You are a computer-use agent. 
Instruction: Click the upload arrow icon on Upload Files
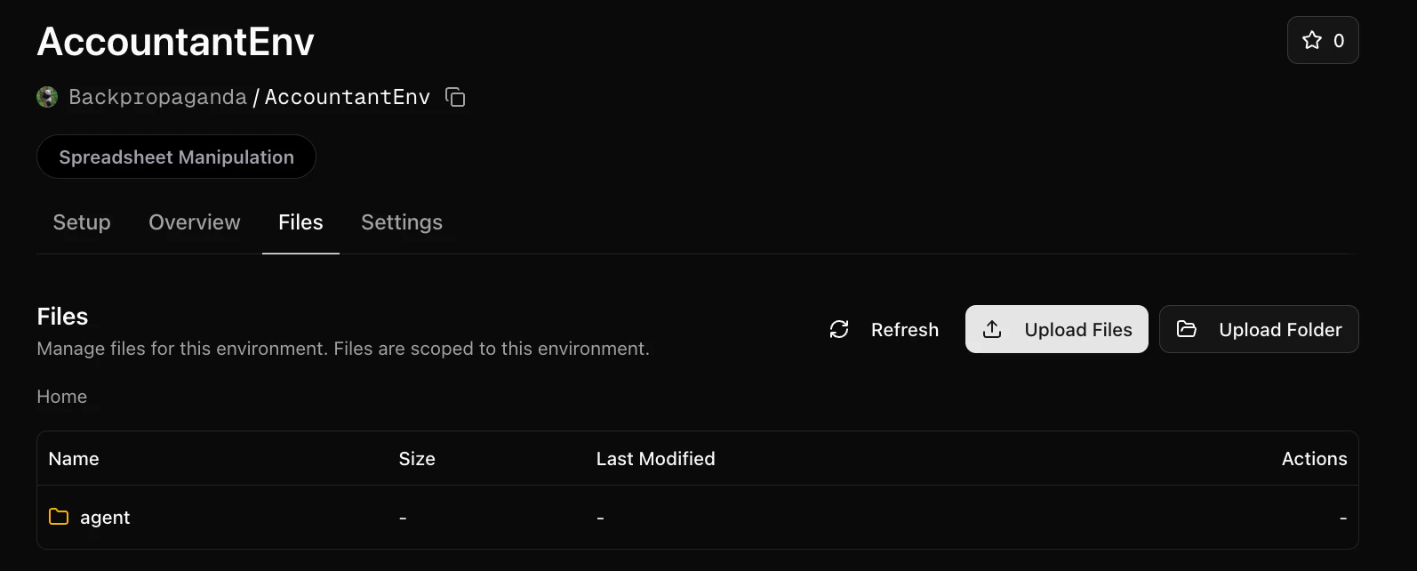click(x=991, y=329)
